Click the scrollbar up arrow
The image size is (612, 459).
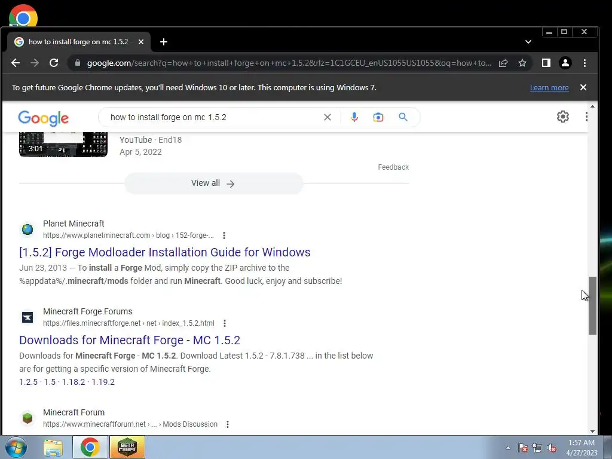pyautogui.click(x=592, y=106)
